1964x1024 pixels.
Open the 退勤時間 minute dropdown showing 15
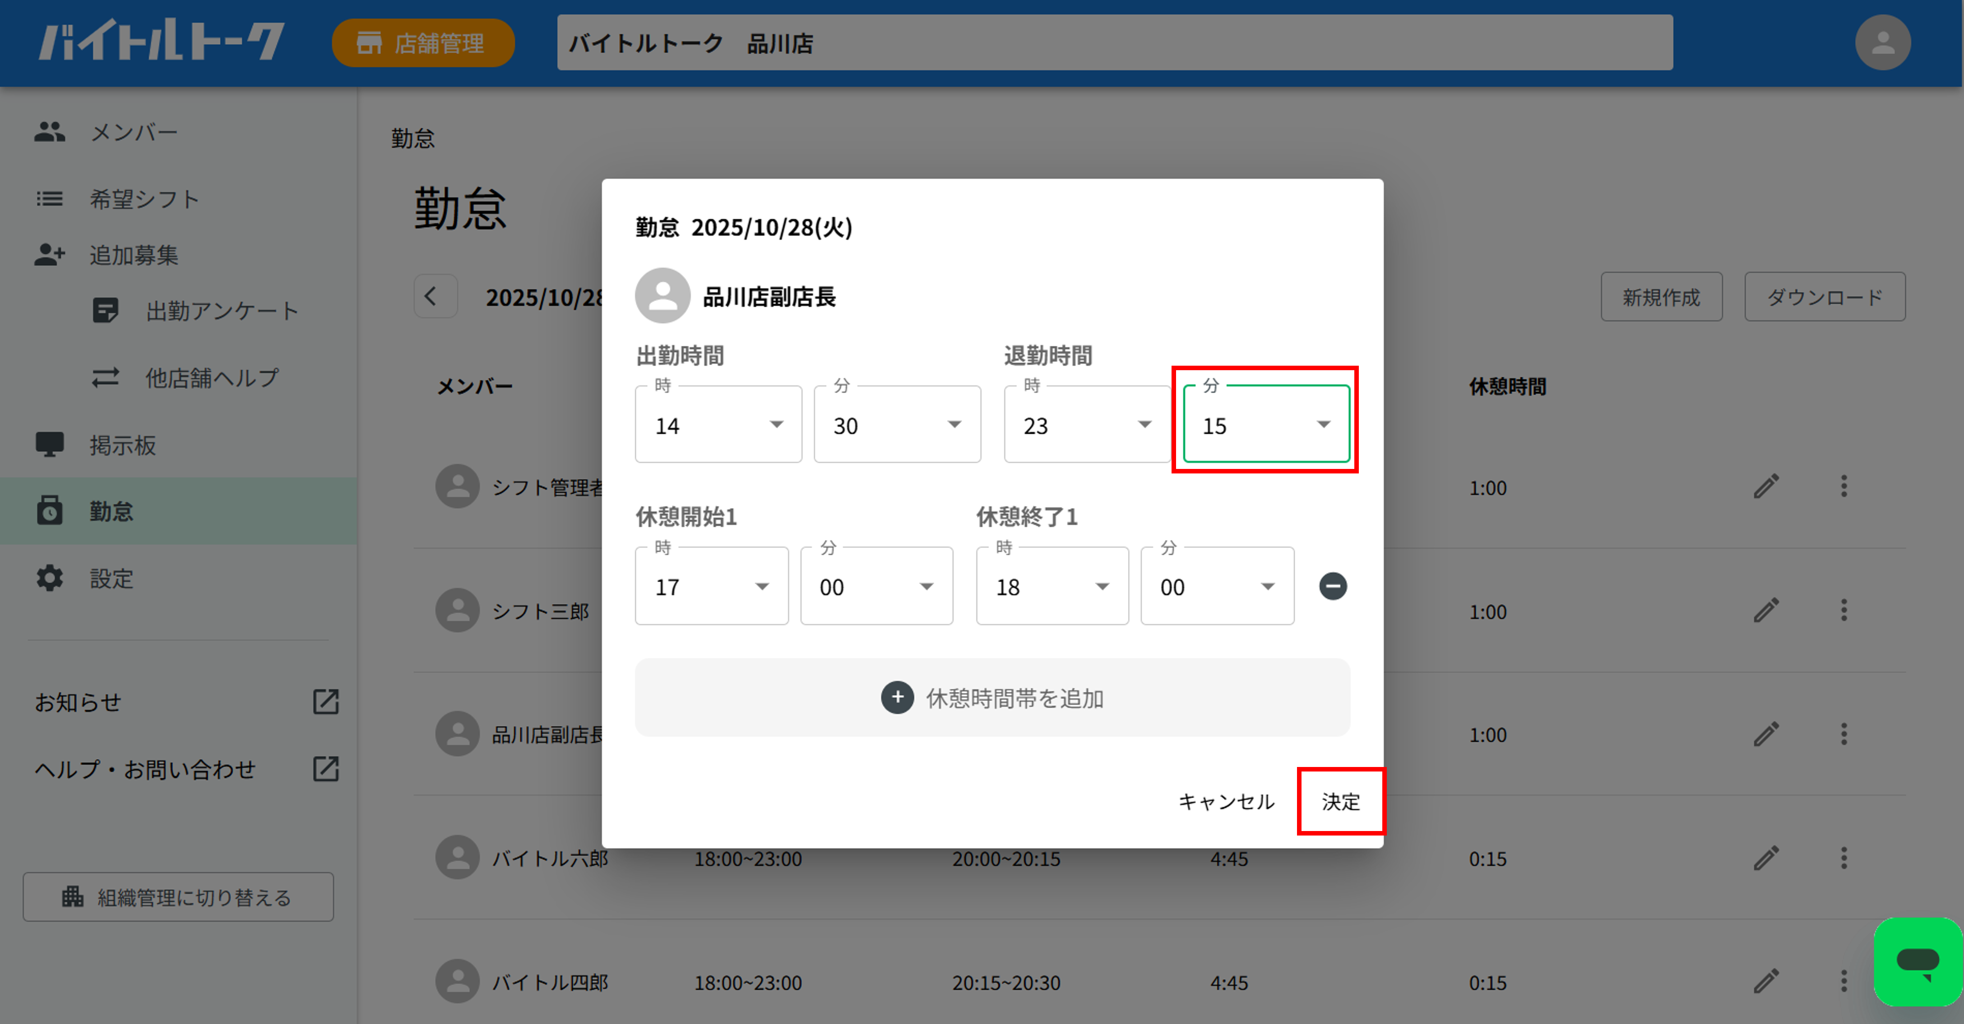click(1265, 424)
